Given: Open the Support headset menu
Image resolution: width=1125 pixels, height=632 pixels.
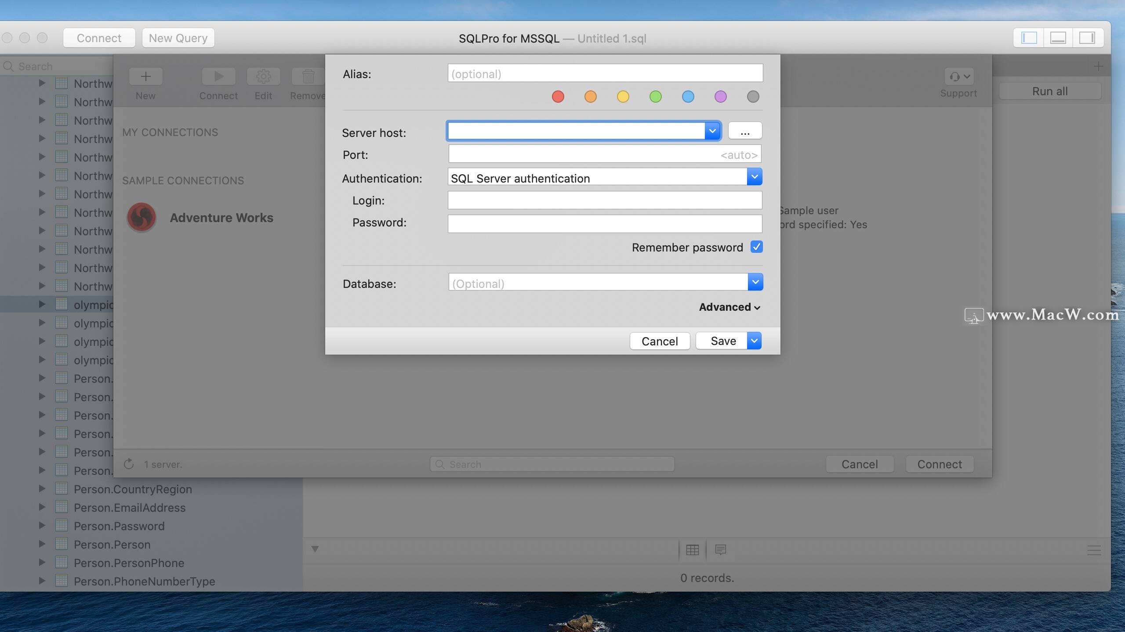Looking at the screenshot, I should click(959, 76).
